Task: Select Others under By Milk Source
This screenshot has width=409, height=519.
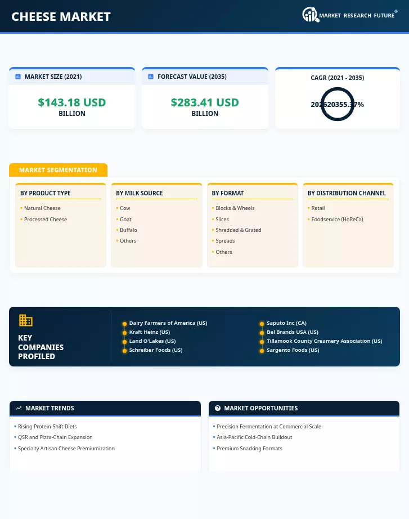Action: (128, 241)
